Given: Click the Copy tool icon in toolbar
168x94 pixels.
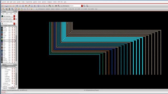Looking at the screenshot, I should (20, 6).
